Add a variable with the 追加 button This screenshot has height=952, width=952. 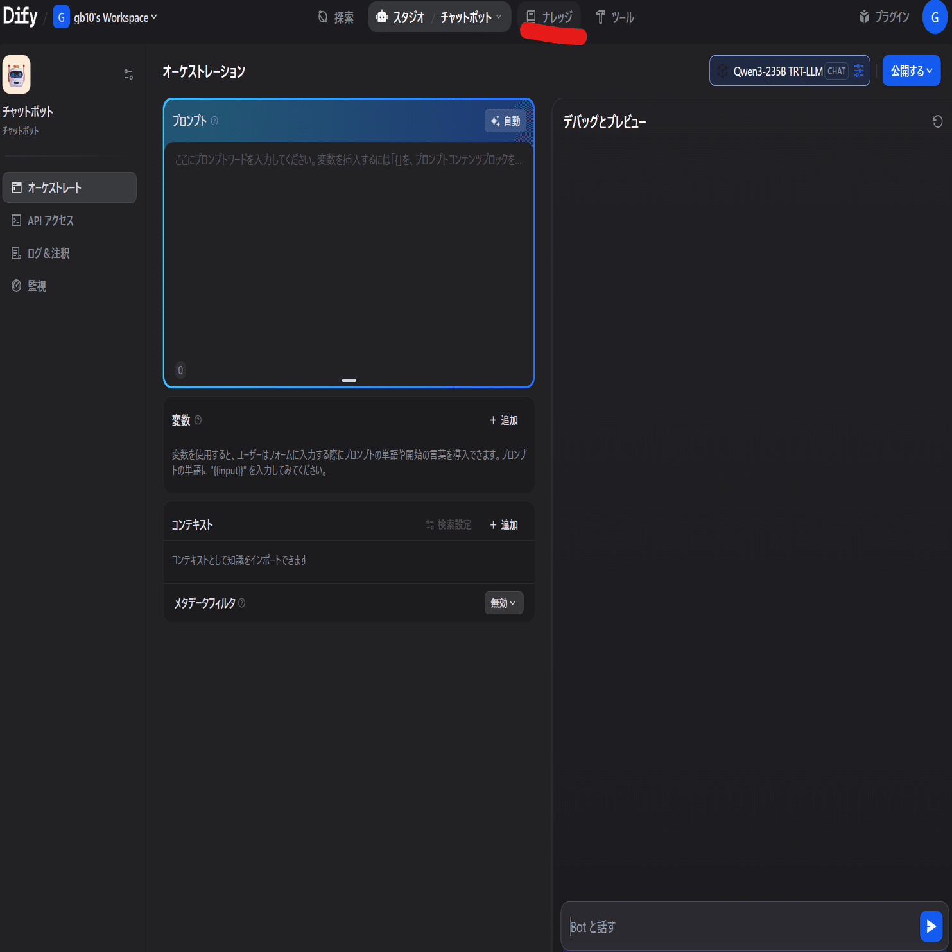(x=504, y=420)
